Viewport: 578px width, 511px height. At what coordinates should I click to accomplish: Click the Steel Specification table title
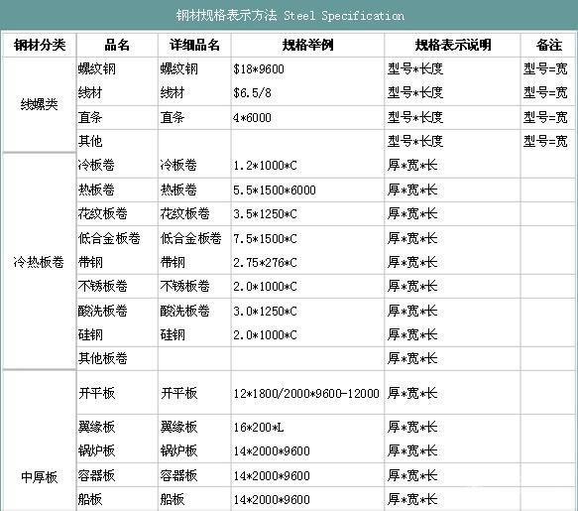pyautogui.click(x=289, y=16)
